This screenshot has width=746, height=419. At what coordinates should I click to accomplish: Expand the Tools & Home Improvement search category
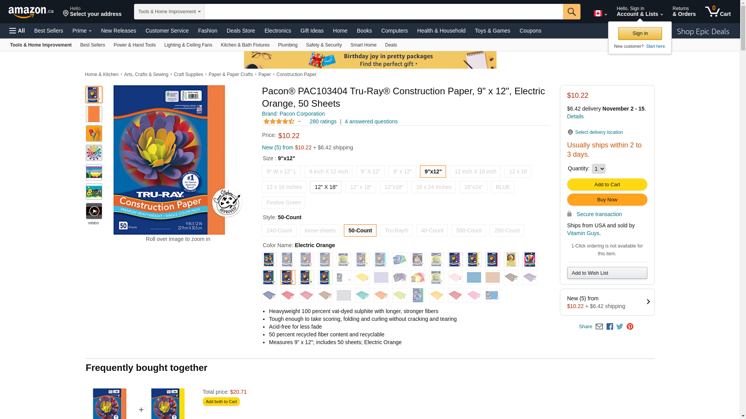tap(169, 12)
